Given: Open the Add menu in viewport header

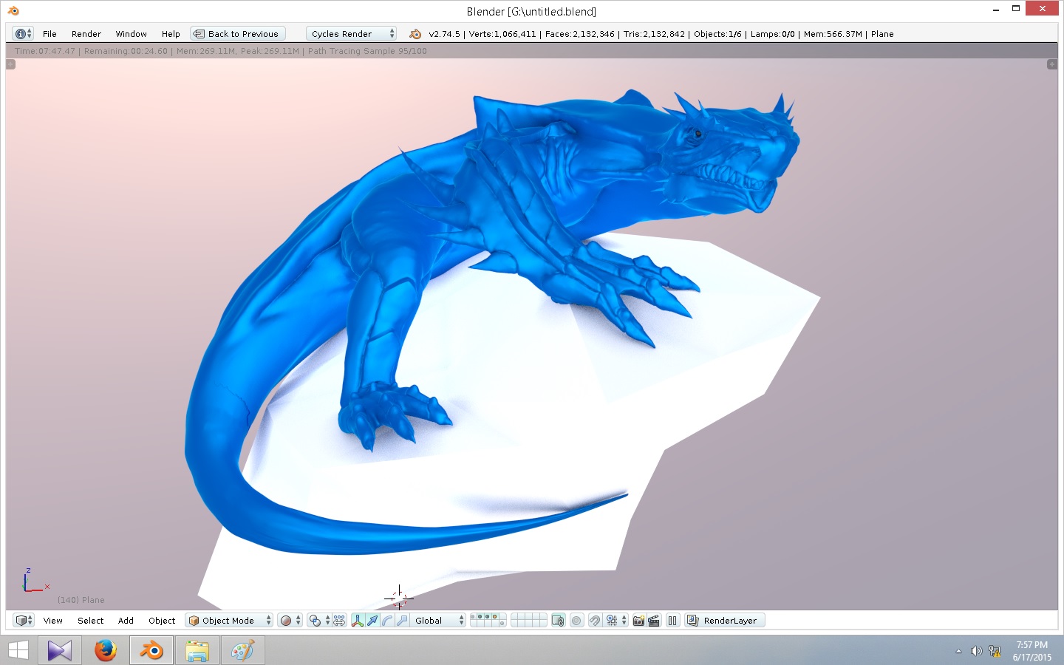Looking at the screenshot, I should tap(126, 621).
